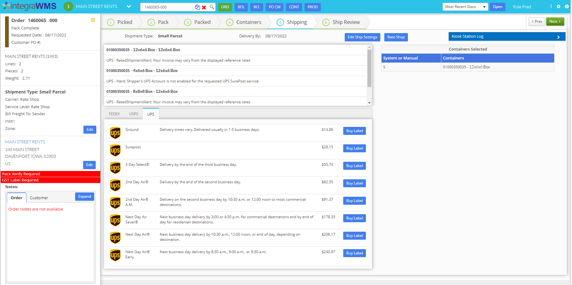572x285 pixels.
Task: Switch to the FEDEX carrier tab
Action: point(114,114)
